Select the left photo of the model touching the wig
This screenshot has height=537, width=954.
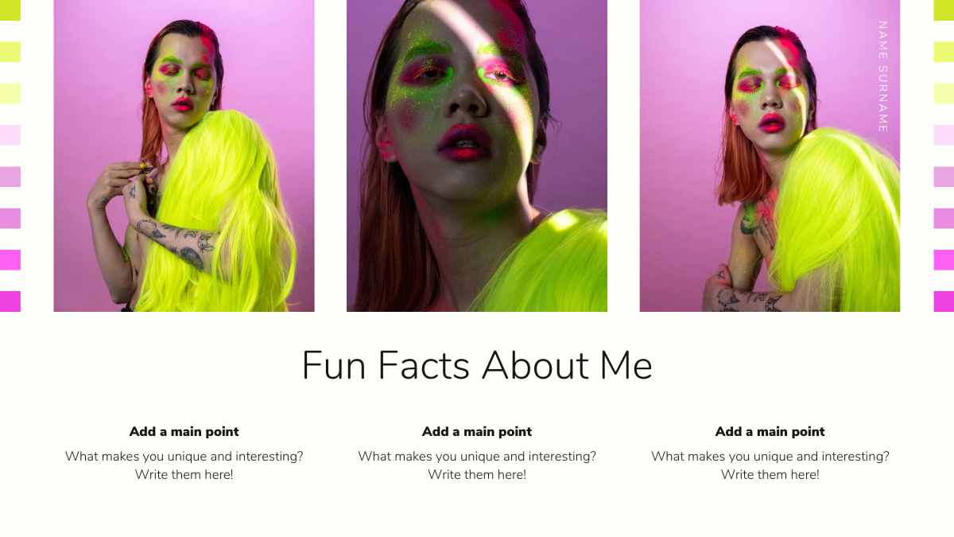pyautogui.click(x=184, y=156)
